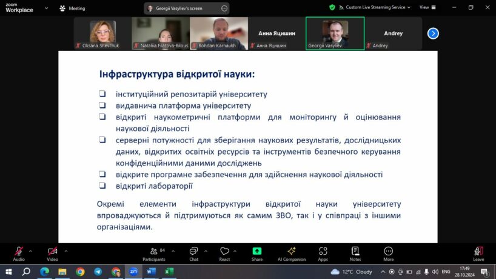The image size is (496, 279).
Task: Open Microsoft Word from the taskbar
Action: pos(151,272)
